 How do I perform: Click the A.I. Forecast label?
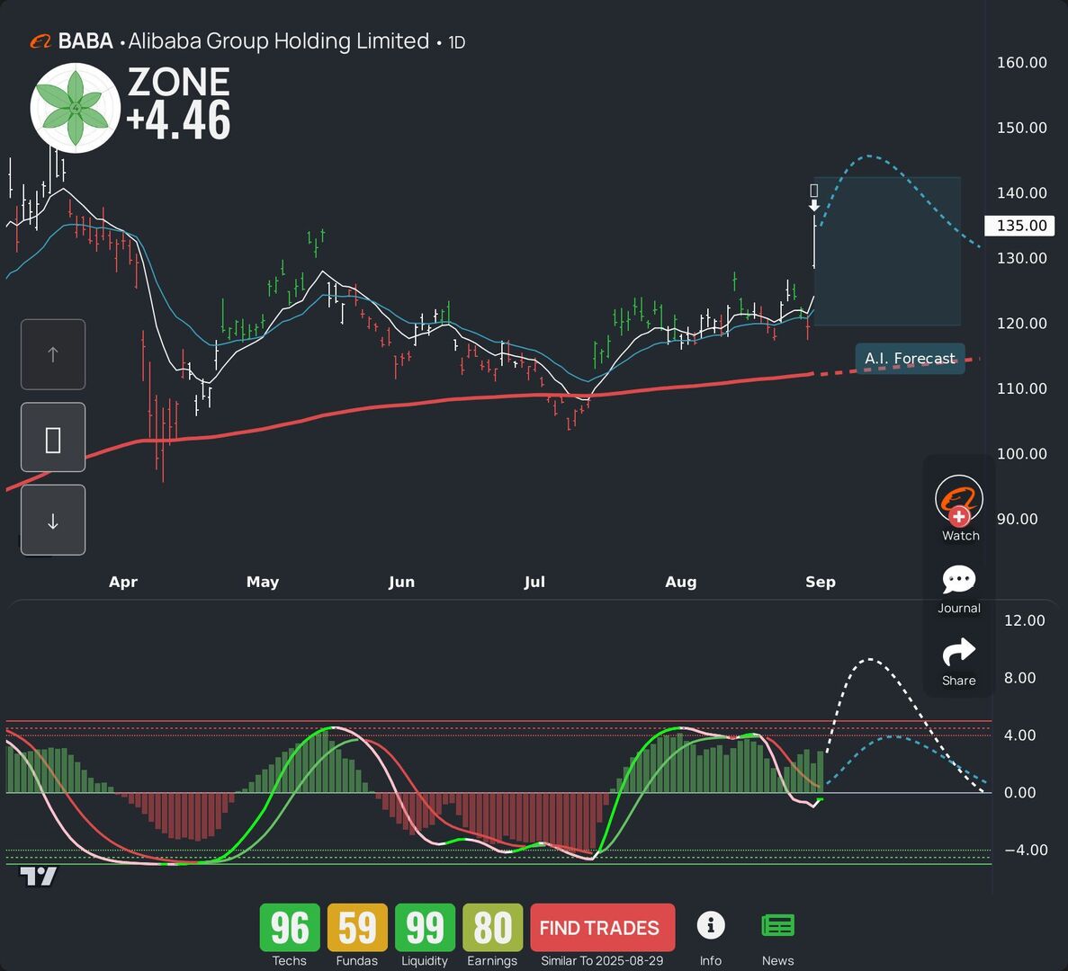[910, 359]
